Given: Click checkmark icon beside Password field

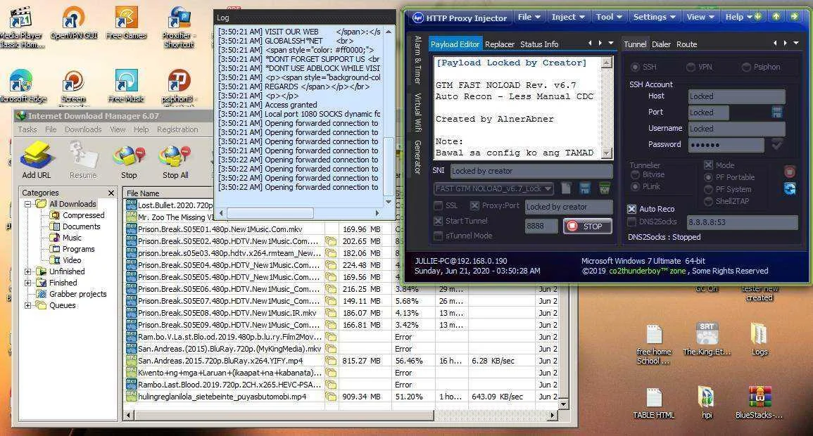Looking at the screenshot, I should point(776,145).
